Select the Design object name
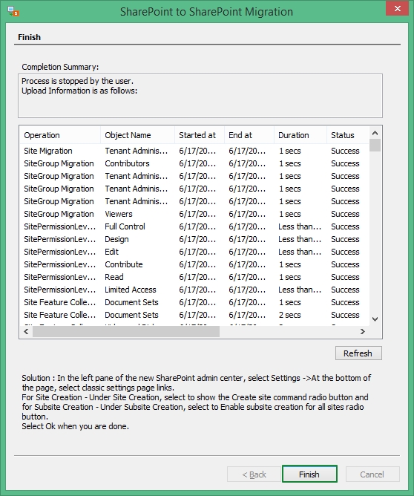This screenshot has height=496, width=414. pos(116,239)
